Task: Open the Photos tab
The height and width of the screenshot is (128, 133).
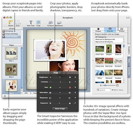Action: tap(122, 30)
